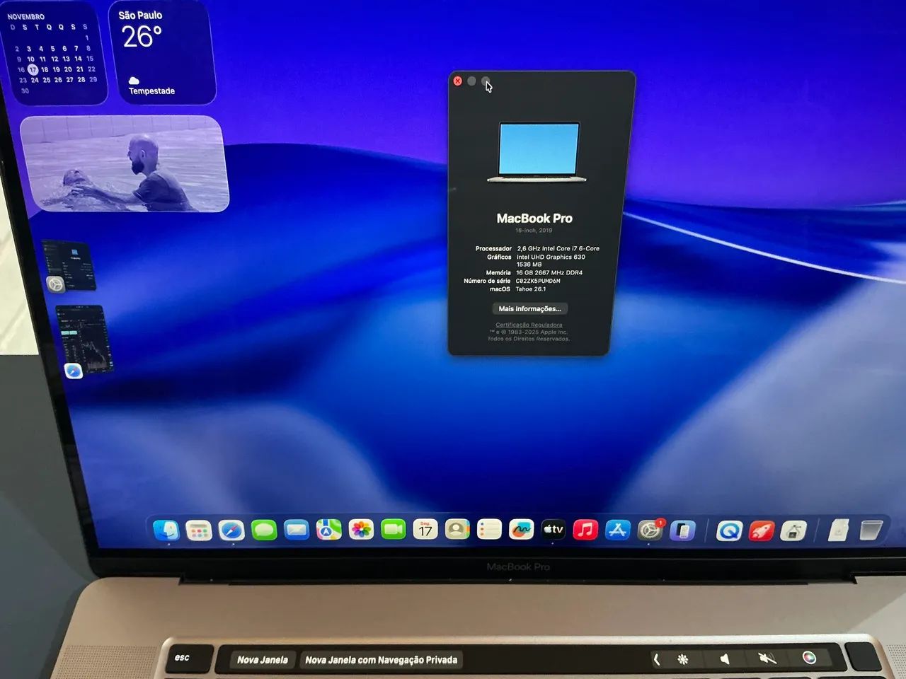906x679 pixels.
Task: Open the Mail app from the Dock
Action: click(296, 530)
